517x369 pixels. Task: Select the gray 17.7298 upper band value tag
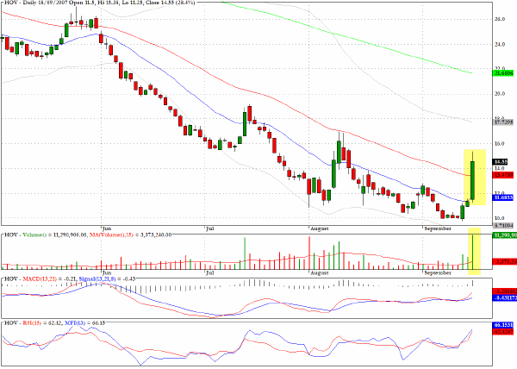(x=503, y=122)
